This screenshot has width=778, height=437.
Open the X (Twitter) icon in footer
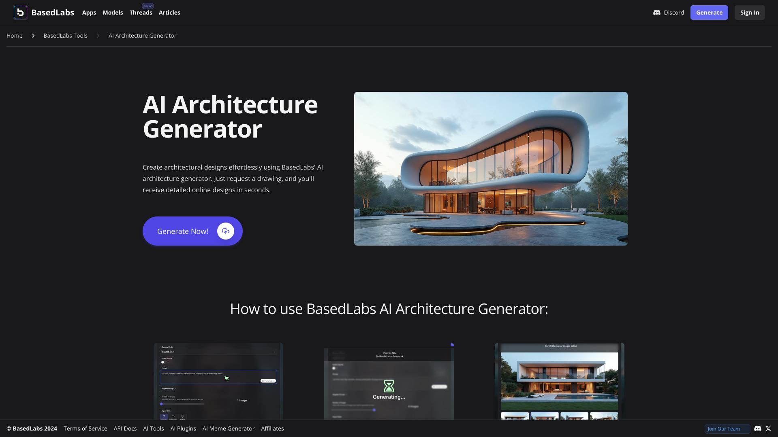click(x=768, y=429)
